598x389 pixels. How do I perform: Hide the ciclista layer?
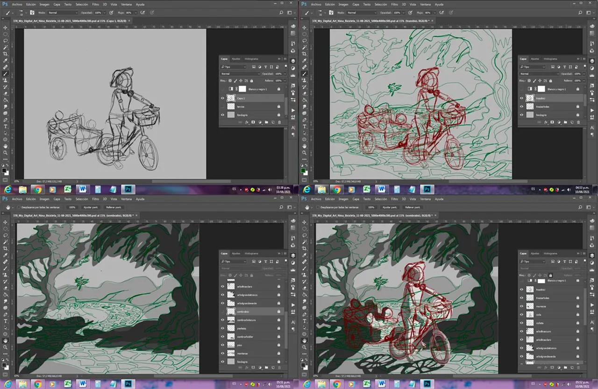coord(521,323)
